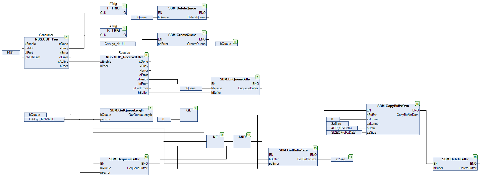The image size is (482, 178).
Task: Select order badge 9 on GE block
Action: [x=195, y=108]
